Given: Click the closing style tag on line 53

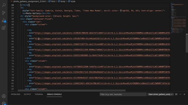Looking at the screenshot, I should (x=25, y=5).
